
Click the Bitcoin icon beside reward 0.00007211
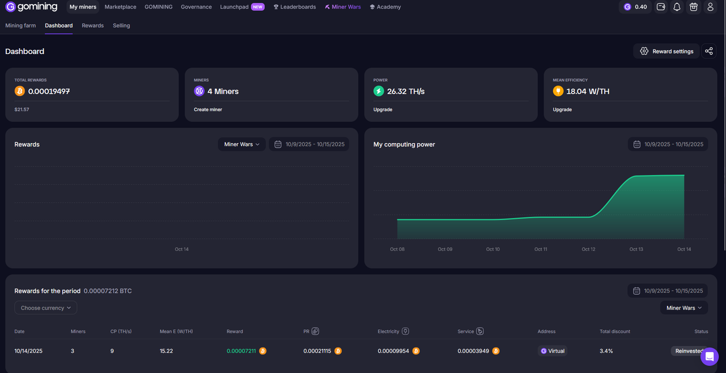coord(263,351)
